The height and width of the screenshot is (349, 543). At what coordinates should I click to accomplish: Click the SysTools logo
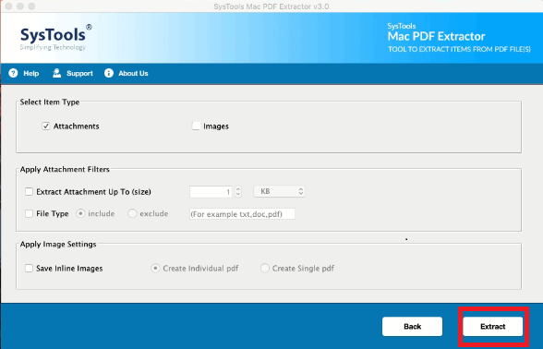point(55,37)
